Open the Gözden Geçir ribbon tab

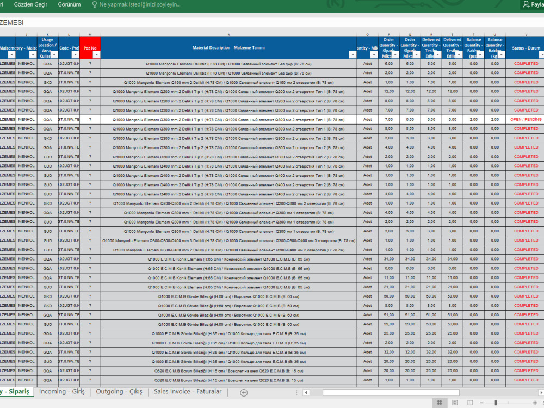[x=30, y=4]
